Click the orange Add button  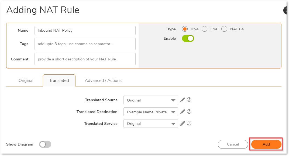266,144
